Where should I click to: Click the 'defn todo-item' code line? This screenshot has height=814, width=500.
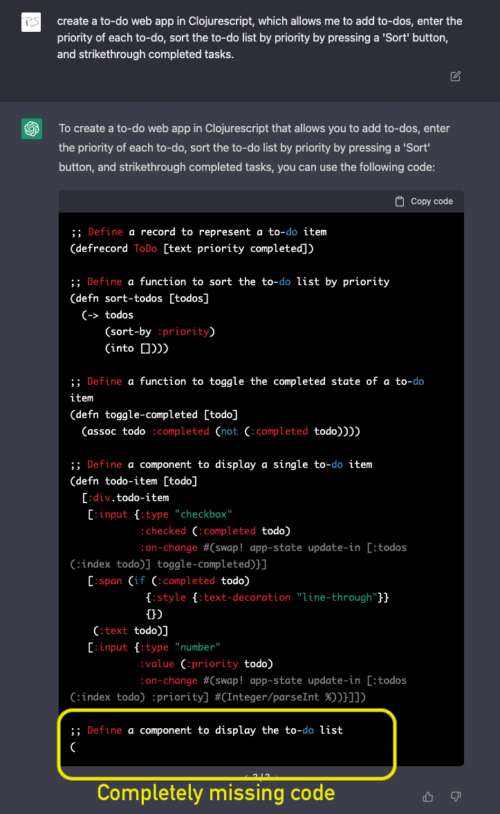(133, 481)
